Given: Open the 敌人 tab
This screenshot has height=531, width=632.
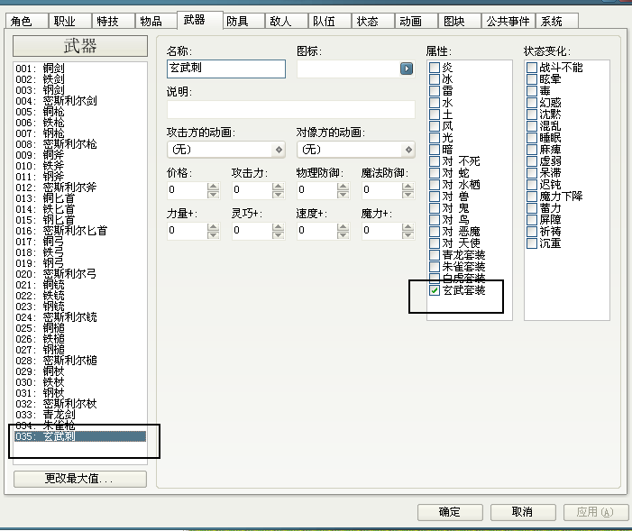Looking at the screenshot, I should pyautogui.click(x=286, y=21).
